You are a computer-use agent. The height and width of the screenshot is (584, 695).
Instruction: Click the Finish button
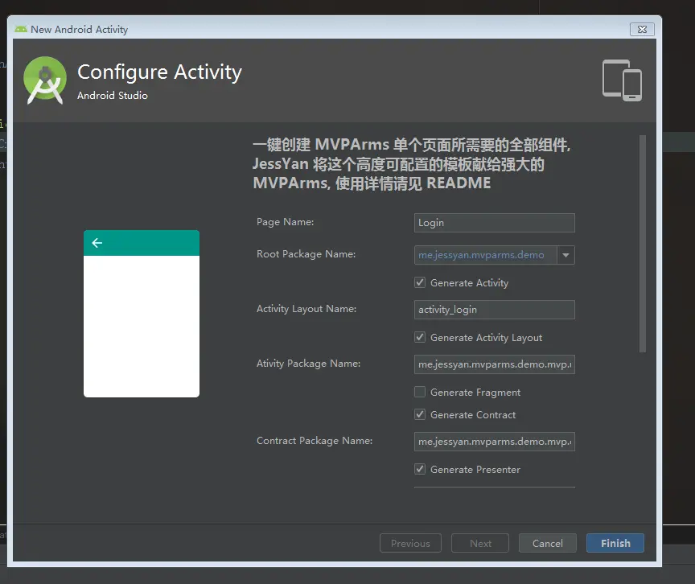pos(615,543)
